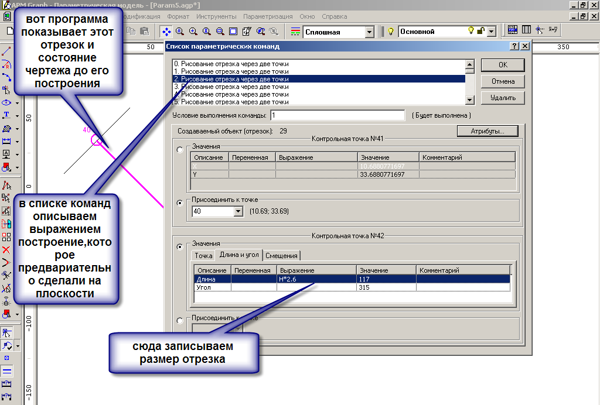Select the arc by radius drawing tool
The image size is (600, 405).
(x=6, y=64)
